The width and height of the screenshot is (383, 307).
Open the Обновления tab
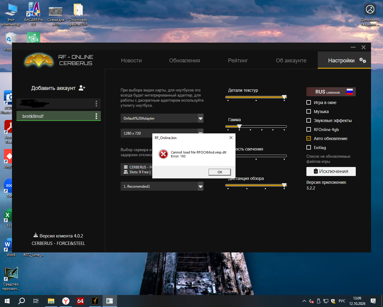(185, 60)
